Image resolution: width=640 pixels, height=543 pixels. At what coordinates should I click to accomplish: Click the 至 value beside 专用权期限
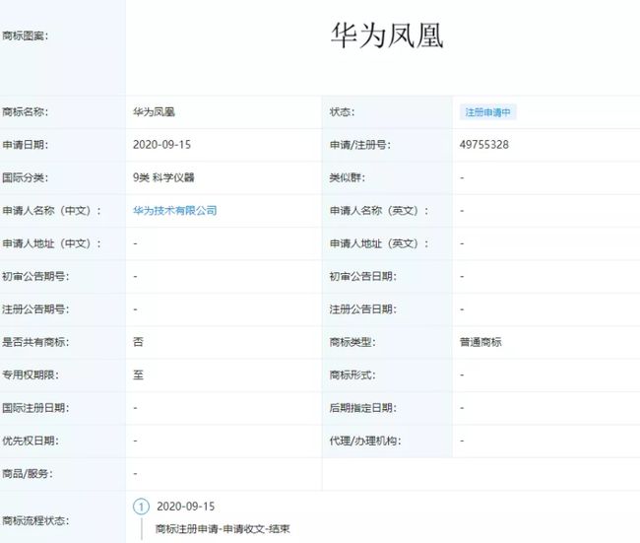[137, 375]
